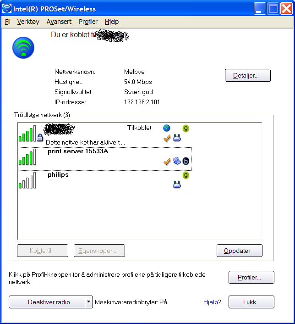
Task: Click the title bar Intel PROSet/Wireless icon
Action: click(6, 9)
